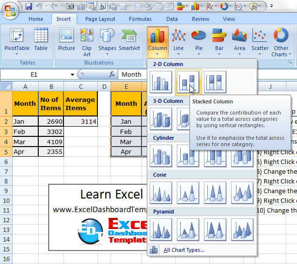Image resolution: width=297 pixels, height=264 pixels.
Task: Open the Line chart dropdown
Action: pyautogui.click(x=178, y=42)
